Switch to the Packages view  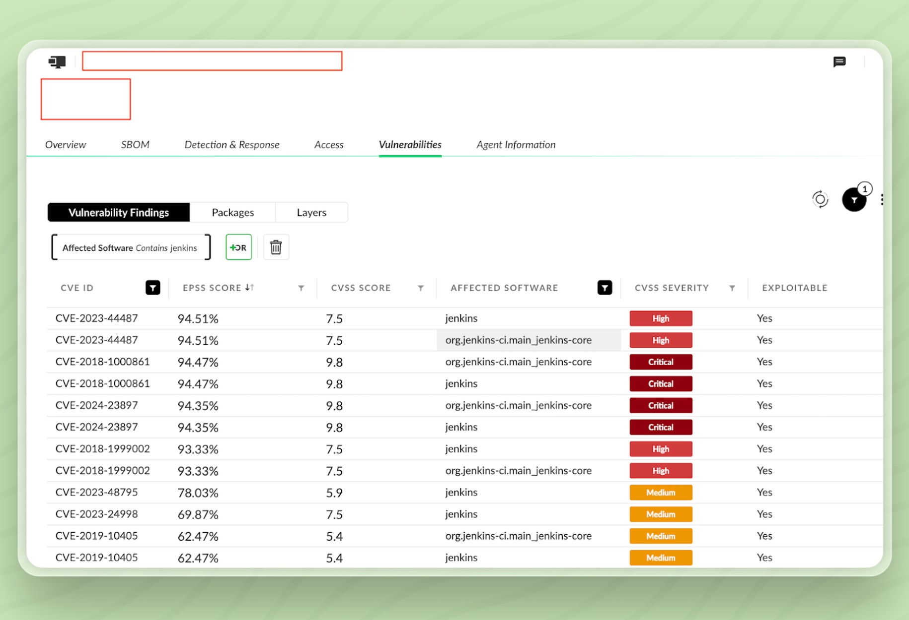click(x=233, y=212)
